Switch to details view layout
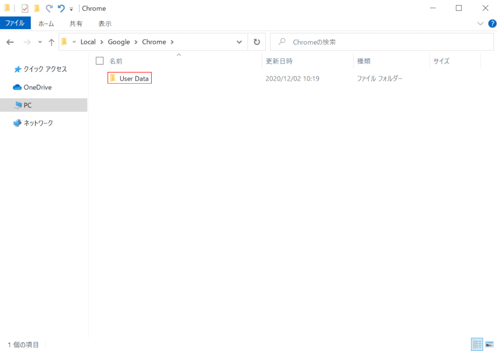 [477, 344]
